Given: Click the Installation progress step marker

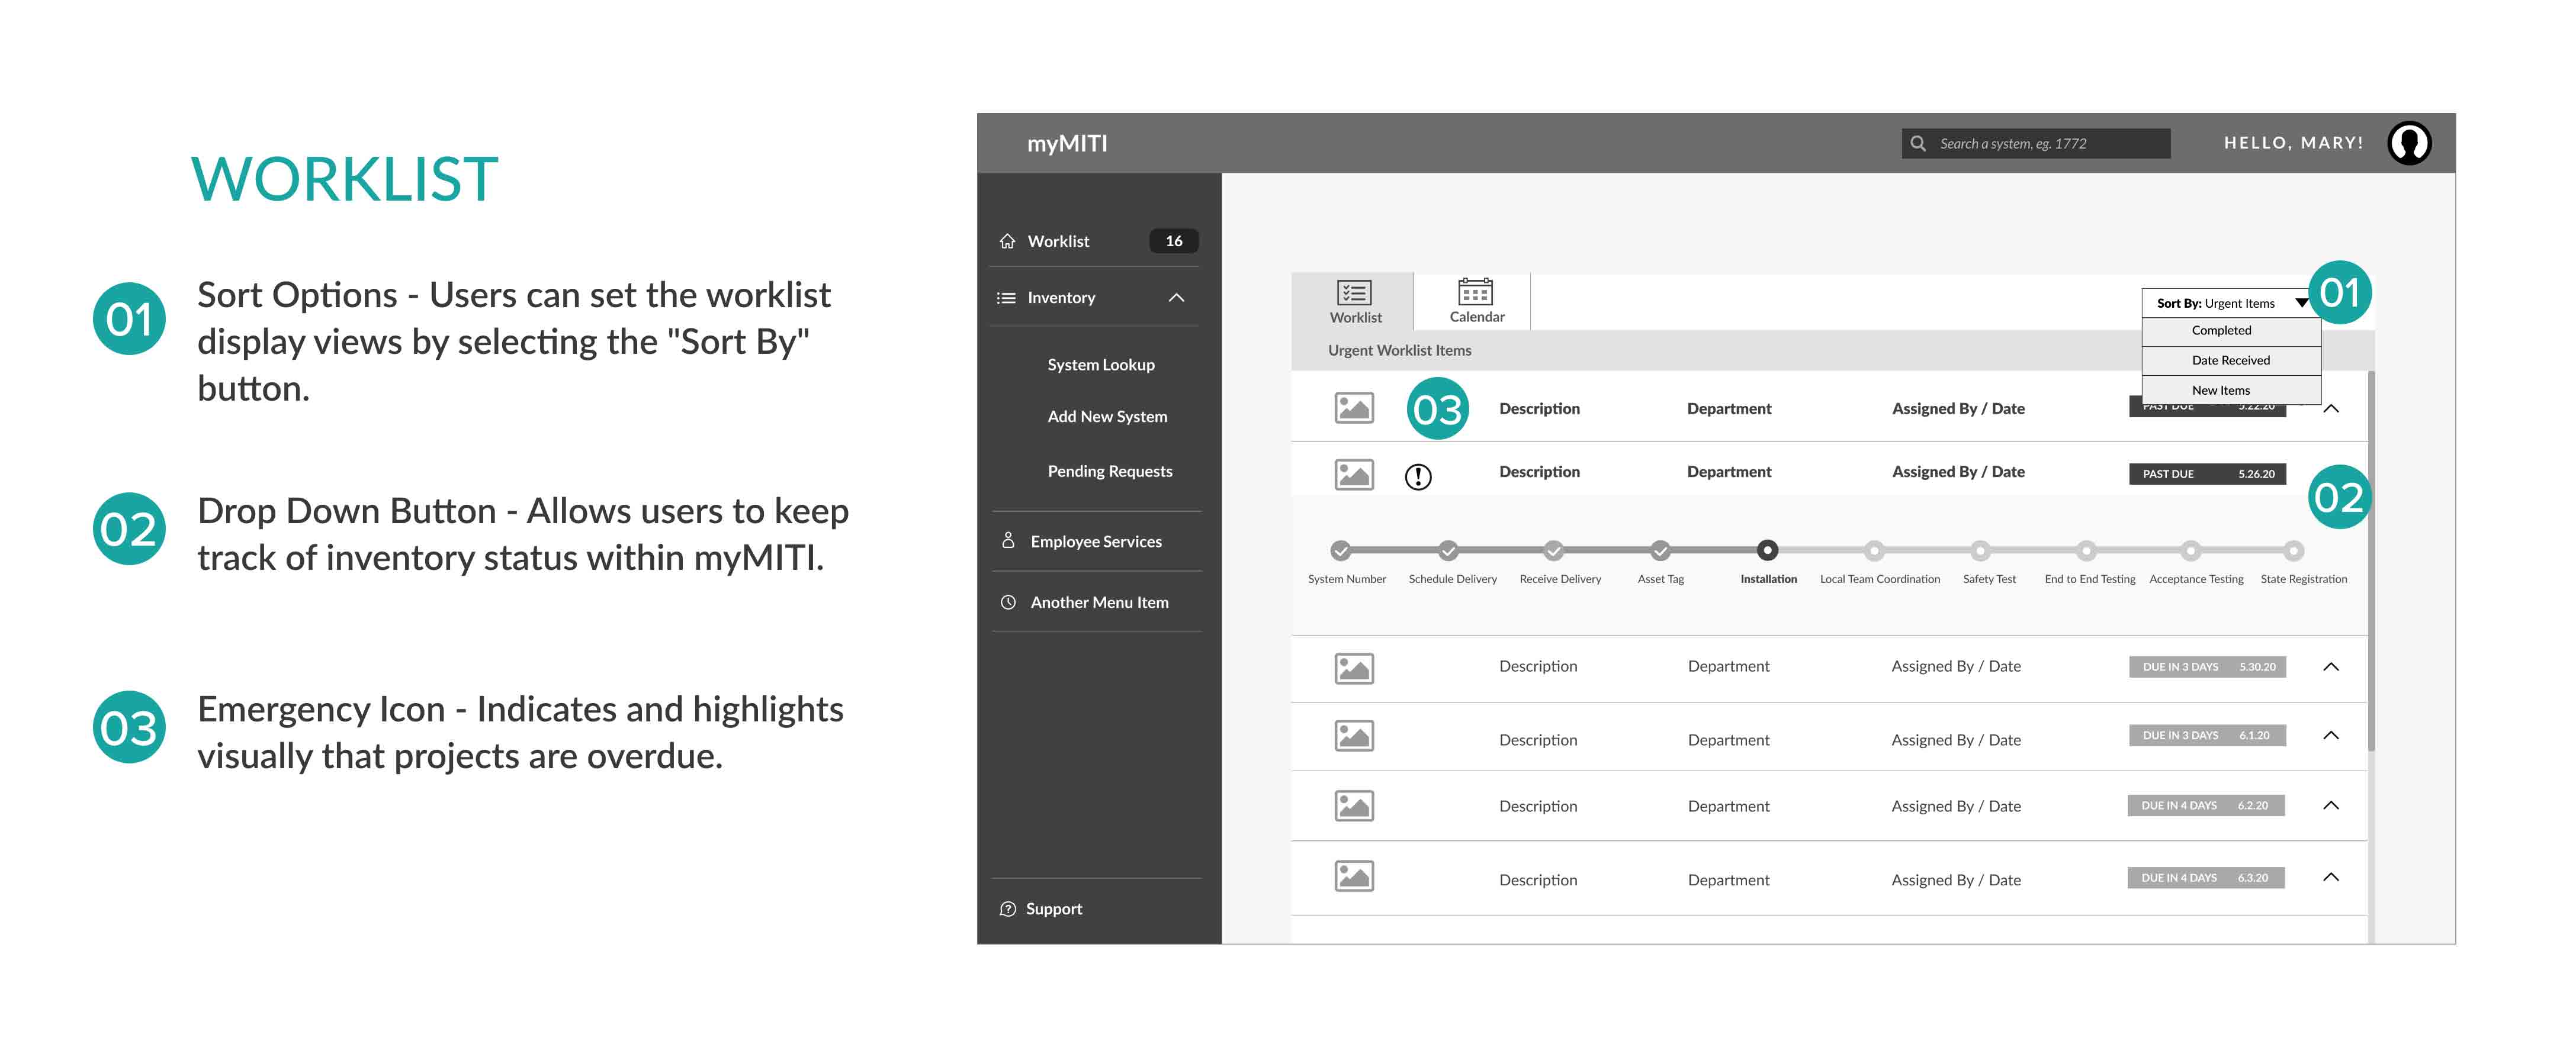Looking at the screenshot, I should [1767, 549].
